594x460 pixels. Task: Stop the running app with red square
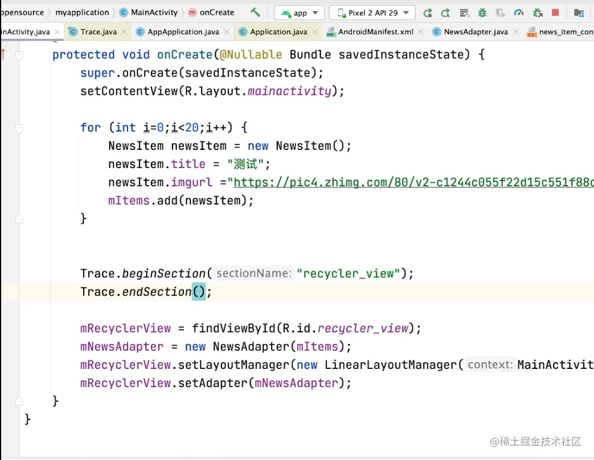pos(555,13)
